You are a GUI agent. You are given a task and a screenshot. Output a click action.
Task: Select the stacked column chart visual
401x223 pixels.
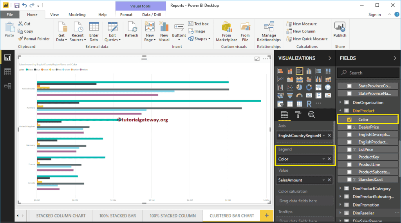pos(290,71)
